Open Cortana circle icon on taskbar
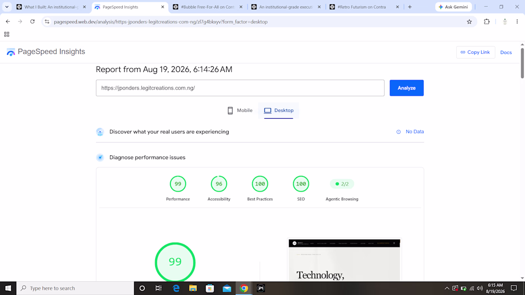 [142, 288]
